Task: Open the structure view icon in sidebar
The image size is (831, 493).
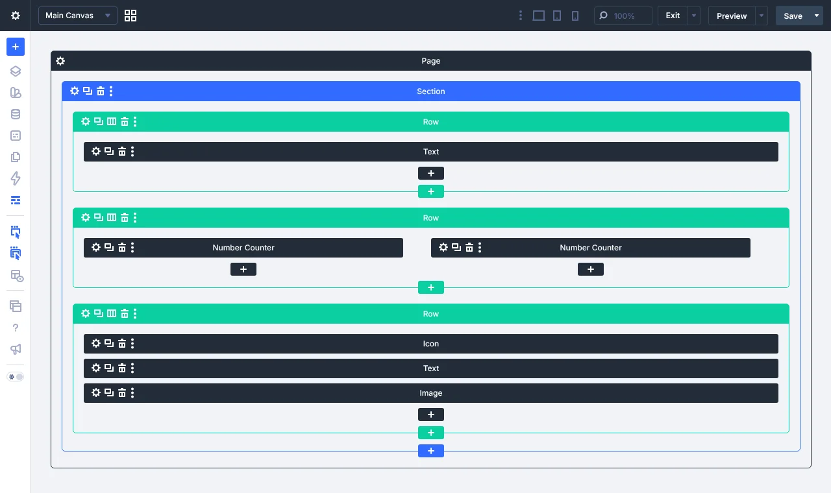Action: [16, 200]
